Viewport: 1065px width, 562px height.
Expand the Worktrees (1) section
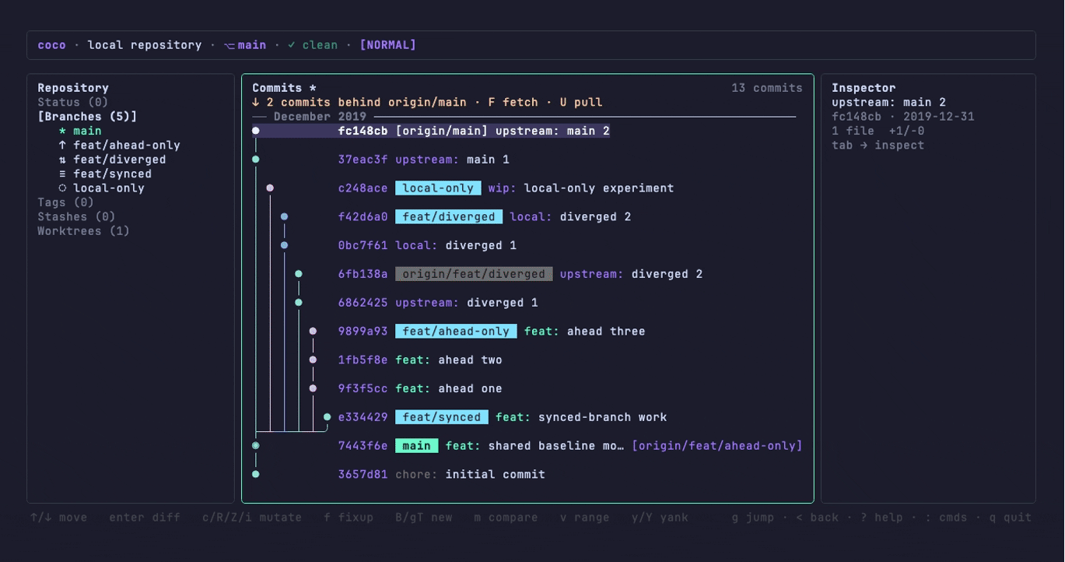pyautogui.click(x=84, y=231)
